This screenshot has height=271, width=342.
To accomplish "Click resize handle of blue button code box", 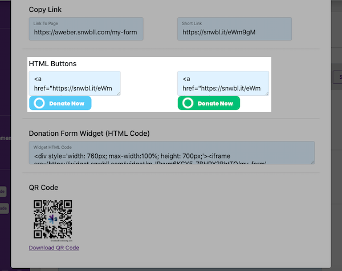I will click(x=118, y=93).
